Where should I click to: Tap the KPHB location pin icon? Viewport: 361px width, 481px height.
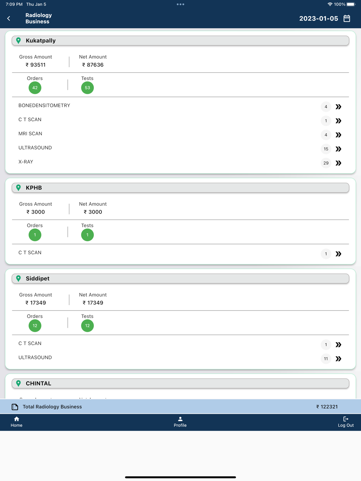(18, 188)
